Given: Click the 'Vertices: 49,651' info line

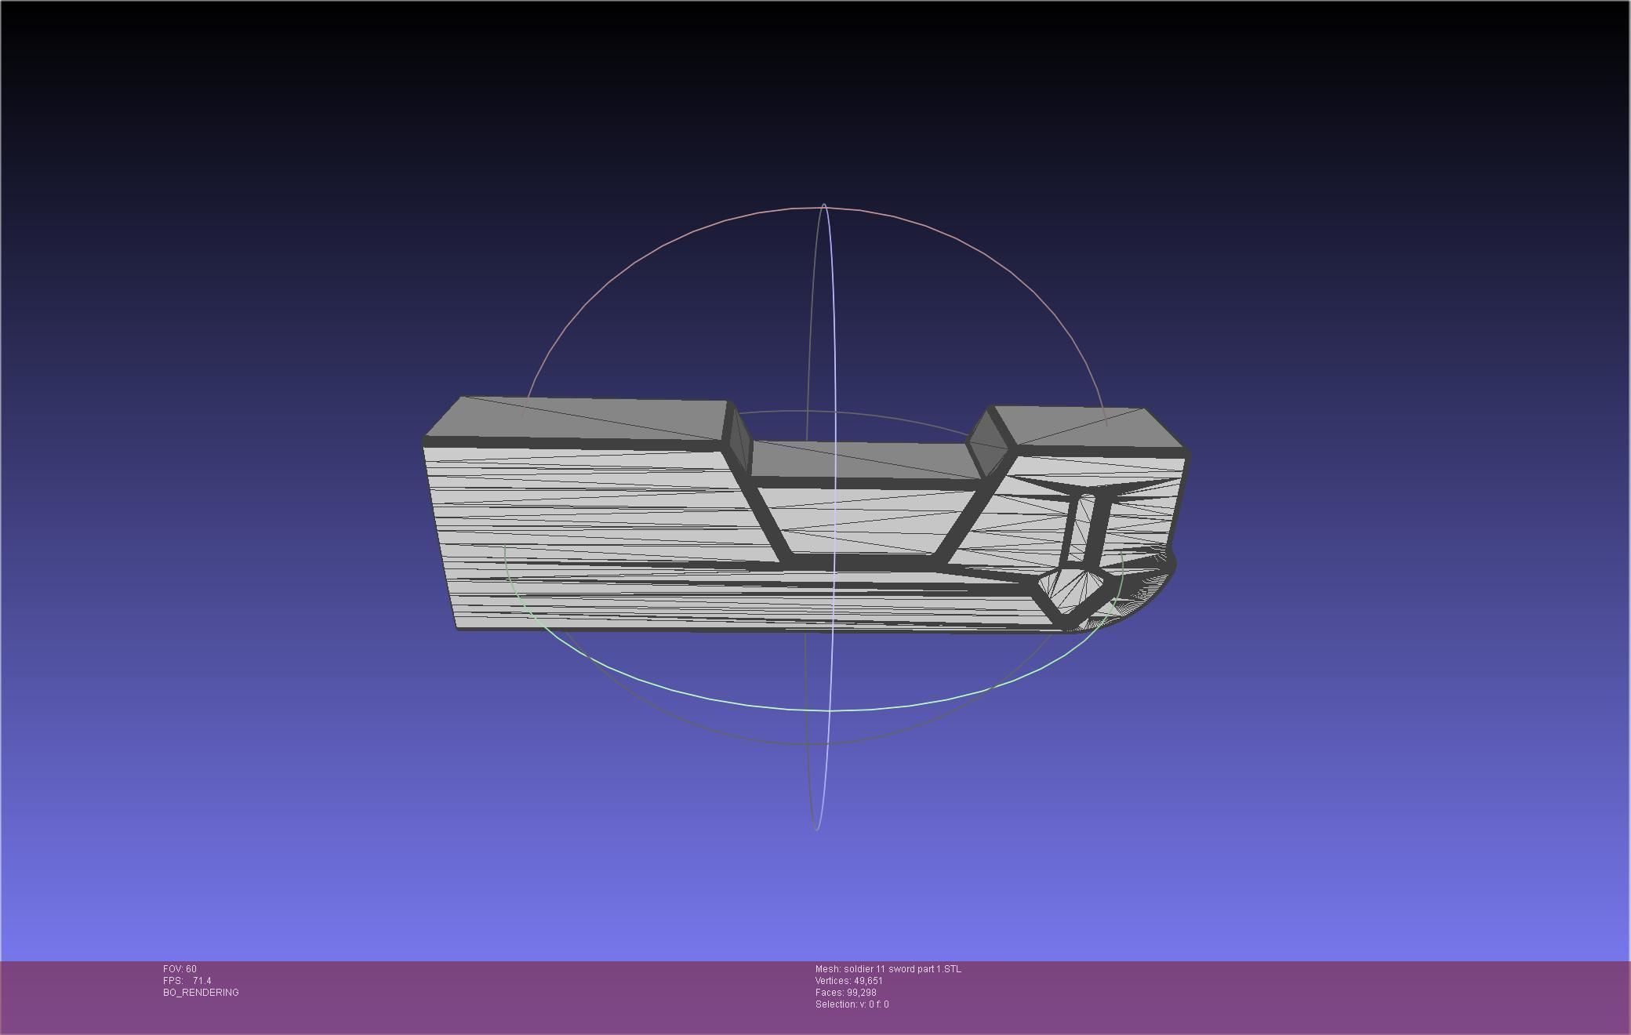Looking at the screenshot, I should point(849,981).
